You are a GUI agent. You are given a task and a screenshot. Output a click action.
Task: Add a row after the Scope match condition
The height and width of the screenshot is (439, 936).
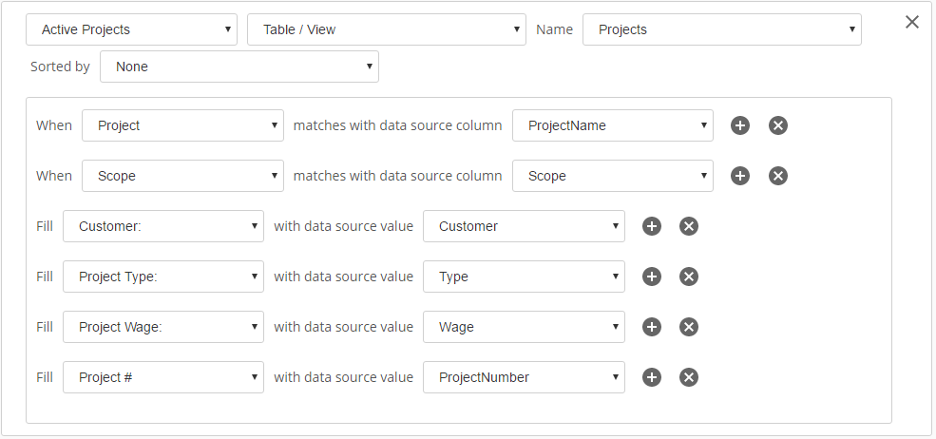tap(739, 176)
